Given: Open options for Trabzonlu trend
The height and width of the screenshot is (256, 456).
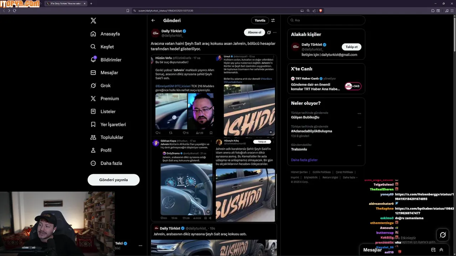Looking at the screenshot, I should coord(359,145).
